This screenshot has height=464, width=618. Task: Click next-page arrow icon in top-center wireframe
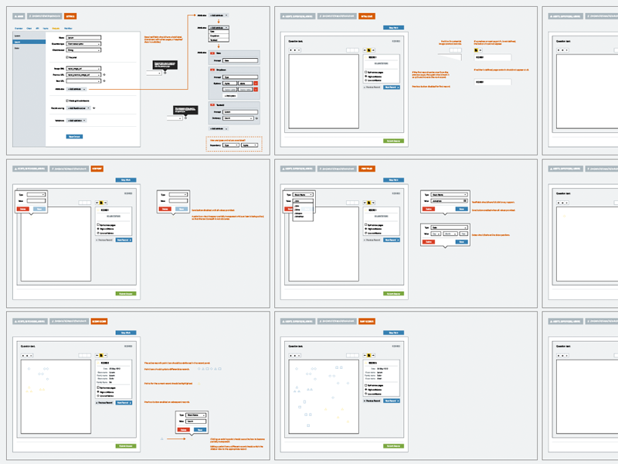(x=373, y=50)
